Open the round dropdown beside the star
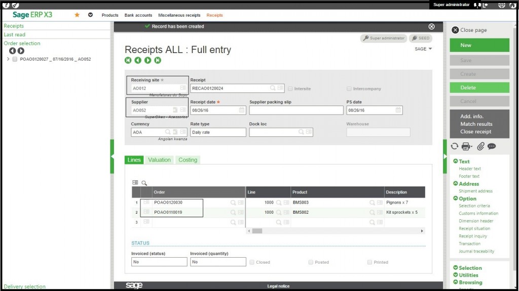Screen dimensions: 519x291 click(x=90, y=15)
